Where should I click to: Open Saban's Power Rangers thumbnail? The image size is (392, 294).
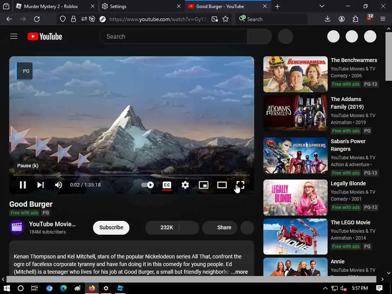pyautogui.click(x=295, y=155)
